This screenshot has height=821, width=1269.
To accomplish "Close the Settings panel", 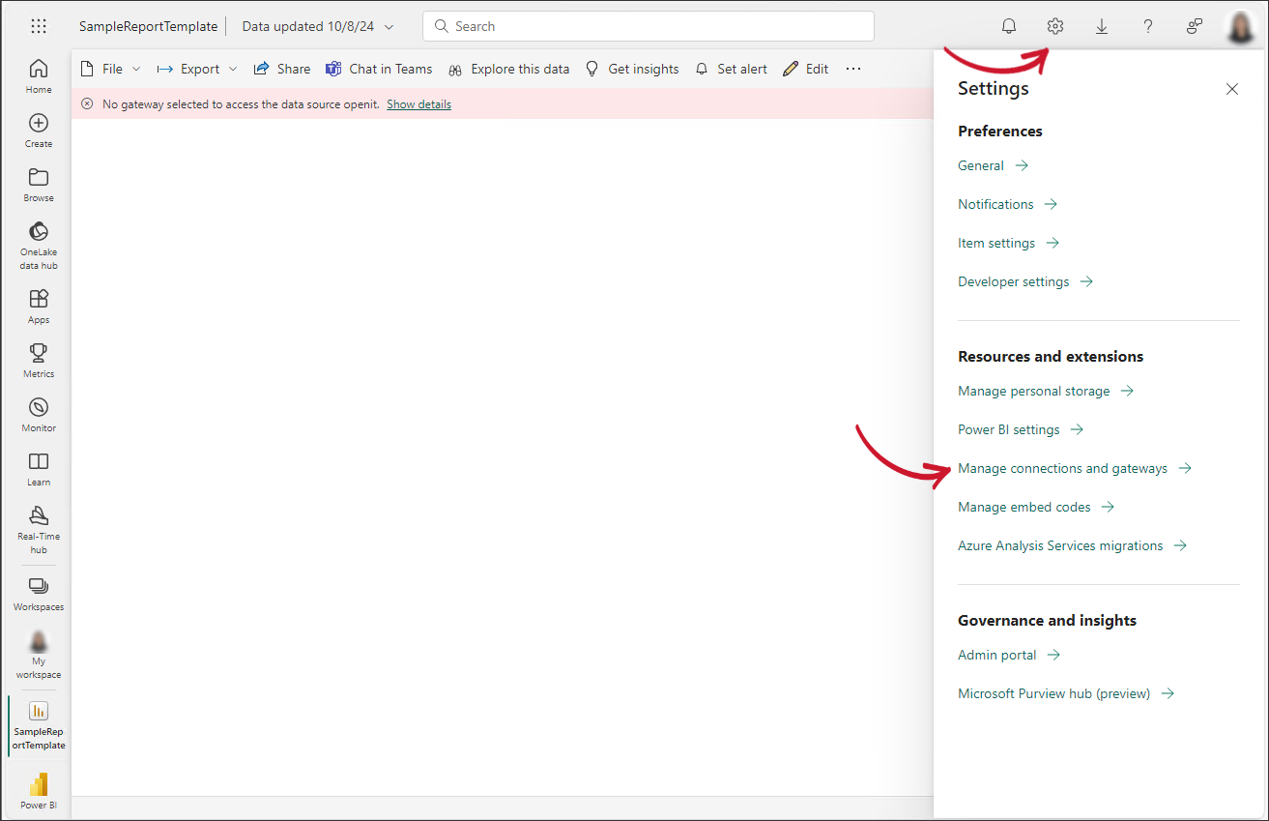I will pos(1231,89).
